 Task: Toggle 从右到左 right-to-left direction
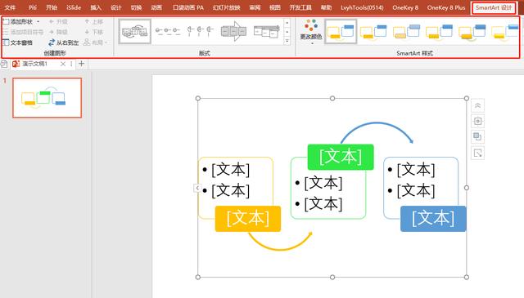(x=64, y=42)
